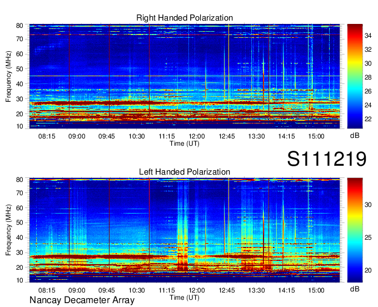The width and height of the screenshot is (378, 307).
Task: Click 34 value on Right Handed colorbar
Action: point(368,36)
